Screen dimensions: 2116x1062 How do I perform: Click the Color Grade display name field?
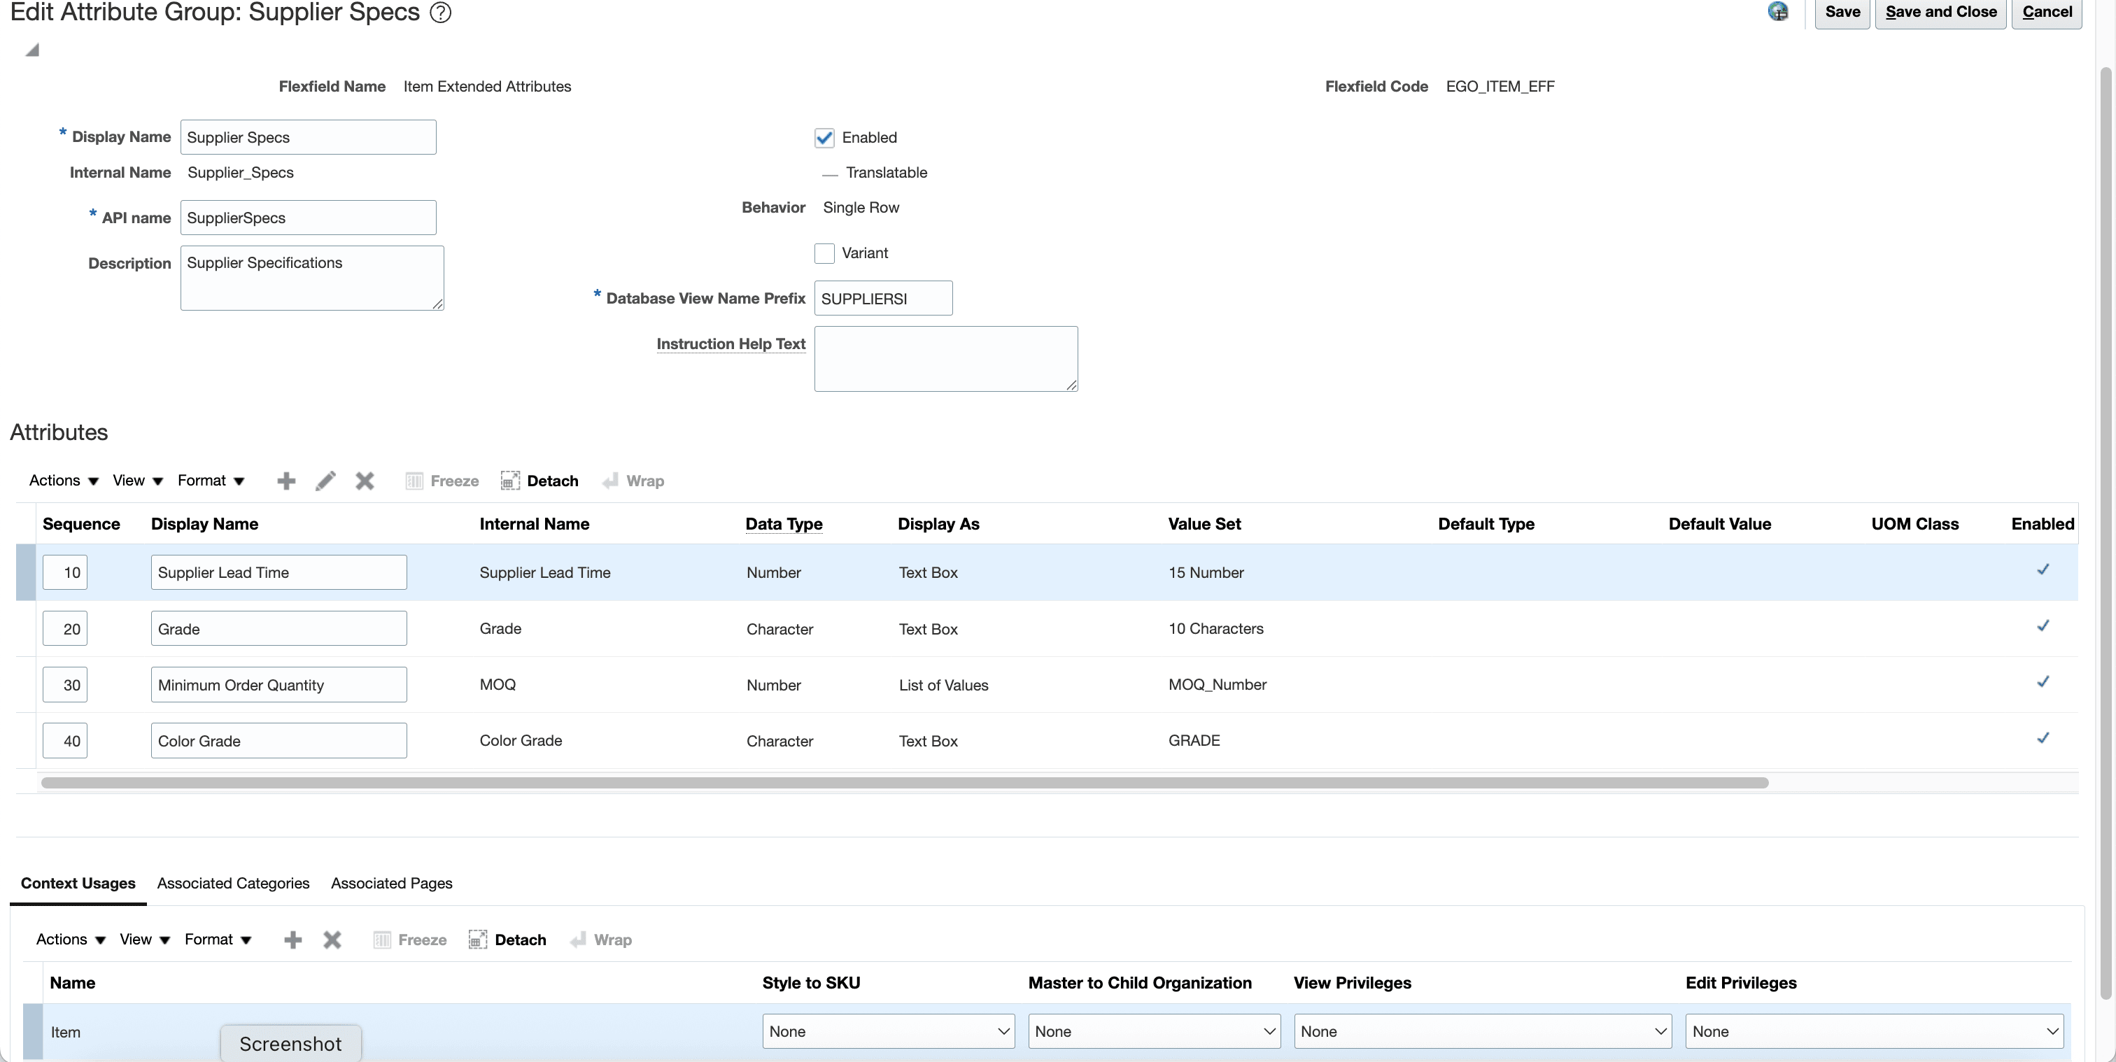(x=279, y=741)
